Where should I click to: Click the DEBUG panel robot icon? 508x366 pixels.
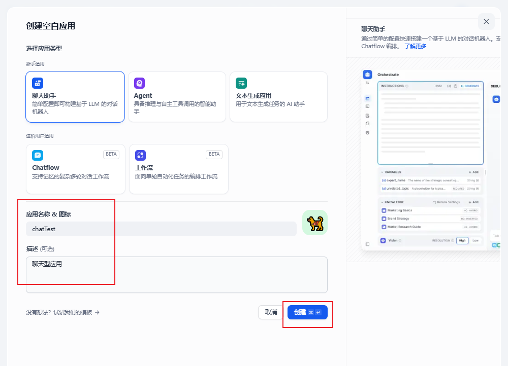pyautogui.click(x=496, y=99)
